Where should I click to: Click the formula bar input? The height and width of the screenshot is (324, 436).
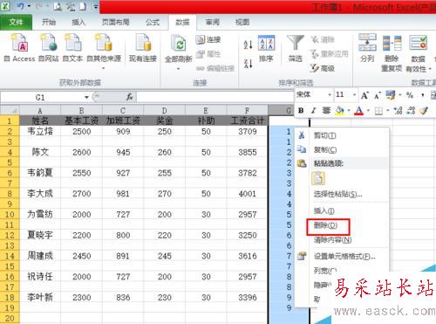(215, 97)
